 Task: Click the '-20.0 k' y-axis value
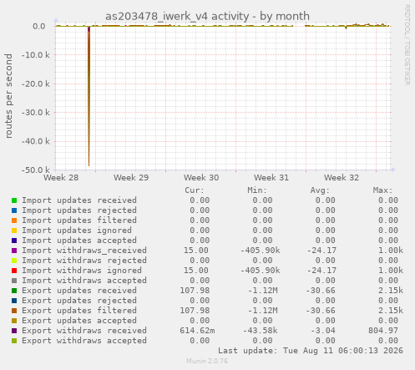pyautogui.click(x=36, y=84)
